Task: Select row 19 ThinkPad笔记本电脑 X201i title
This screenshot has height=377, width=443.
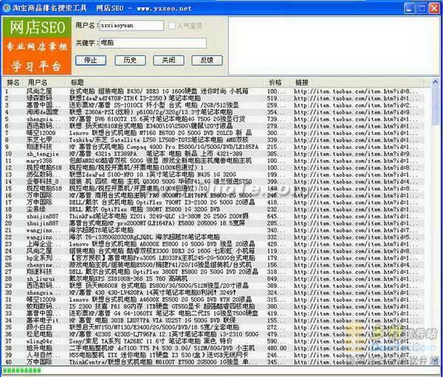Action: tap(159, 216)
